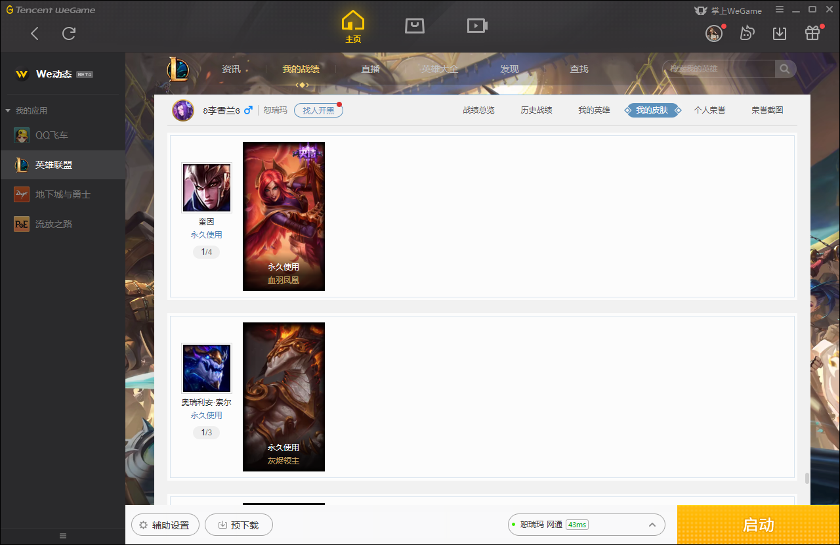Open the user avatar at top right

point(714,33)
